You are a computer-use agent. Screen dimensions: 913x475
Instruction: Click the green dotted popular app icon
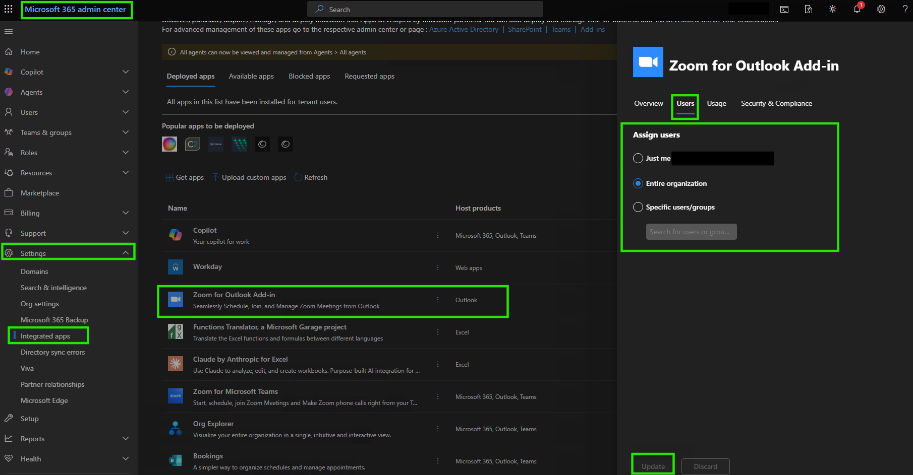coord(239,144)
